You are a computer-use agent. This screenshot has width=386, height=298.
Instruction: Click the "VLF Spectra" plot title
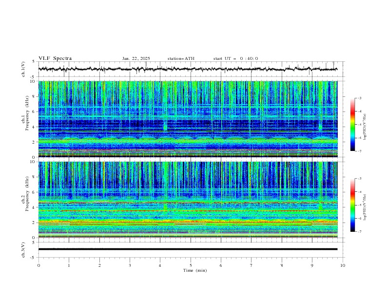point(55,58)
